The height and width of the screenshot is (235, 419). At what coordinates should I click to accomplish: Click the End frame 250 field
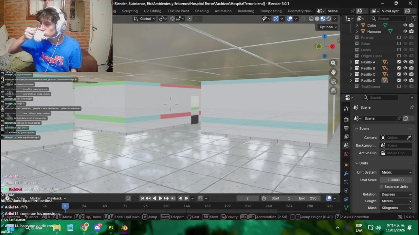click(x=308, y=198)
